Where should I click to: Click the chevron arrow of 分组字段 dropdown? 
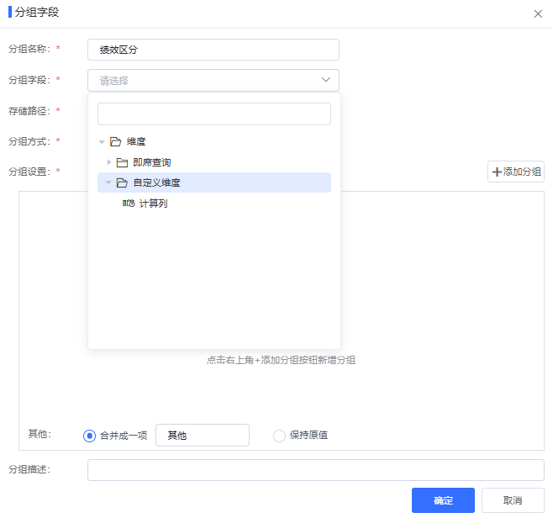pyautogui.click(x=325, y=80)
